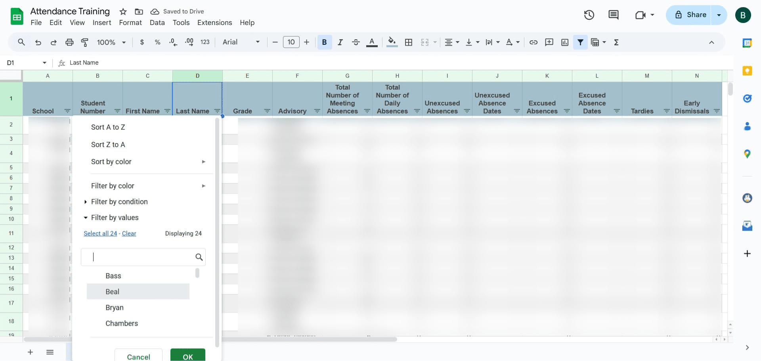Click the fill color bucket icon
The image size is (761, 361).
point(392,42)
